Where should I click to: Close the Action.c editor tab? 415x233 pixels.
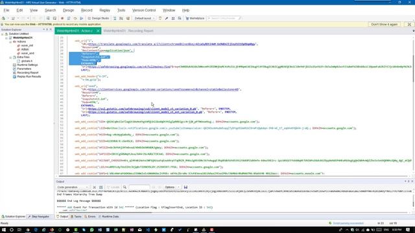[98, 31]
